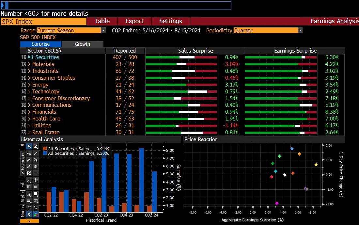Click the Materials sales surprise value -3.89%

point(230,64)
